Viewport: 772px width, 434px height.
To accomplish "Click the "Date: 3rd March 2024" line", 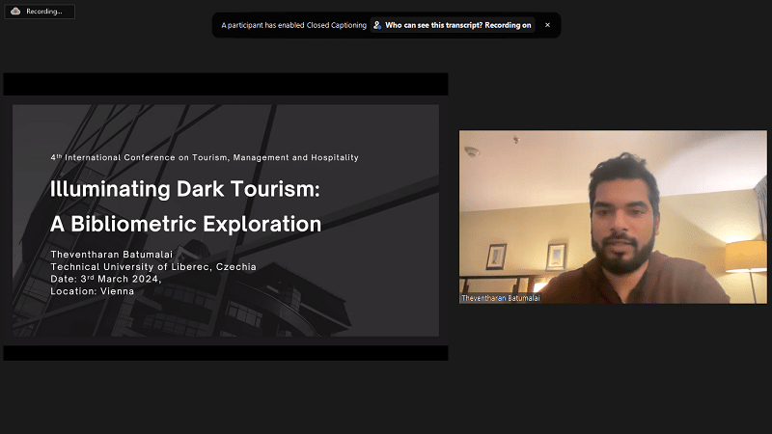I will coord(106,279).
